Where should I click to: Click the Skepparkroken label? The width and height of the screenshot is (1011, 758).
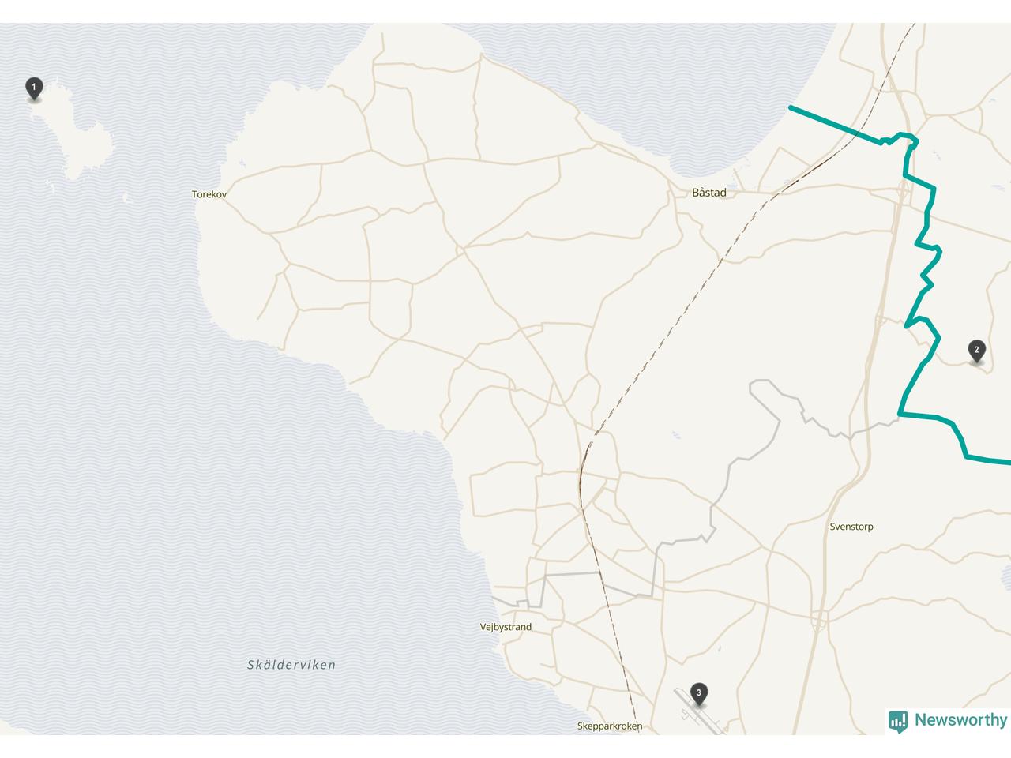click(609, 726)
